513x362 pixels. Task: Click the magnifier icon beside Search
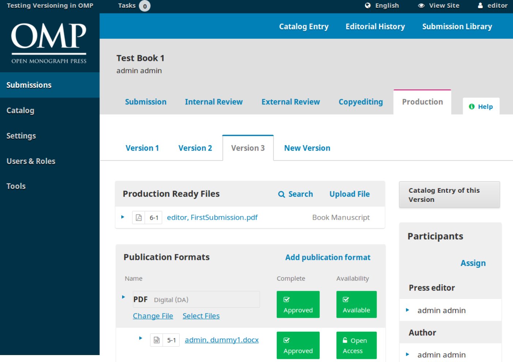point(282,195)
